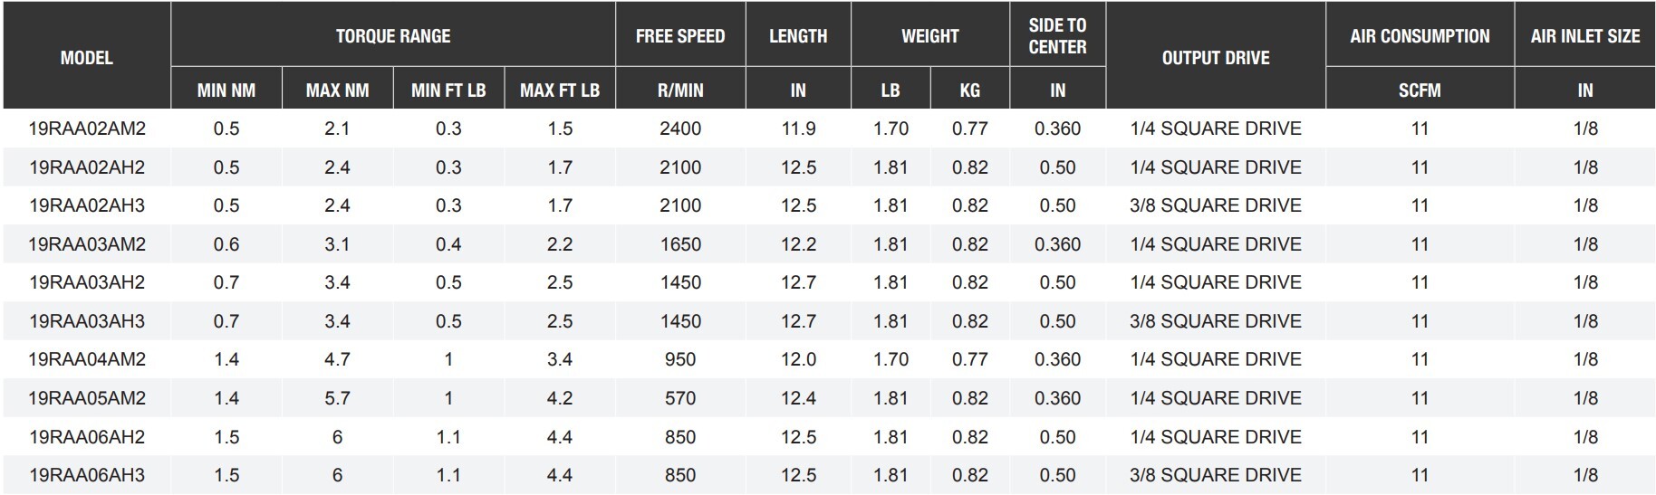Click the MODEL column header

coord(87,58)
